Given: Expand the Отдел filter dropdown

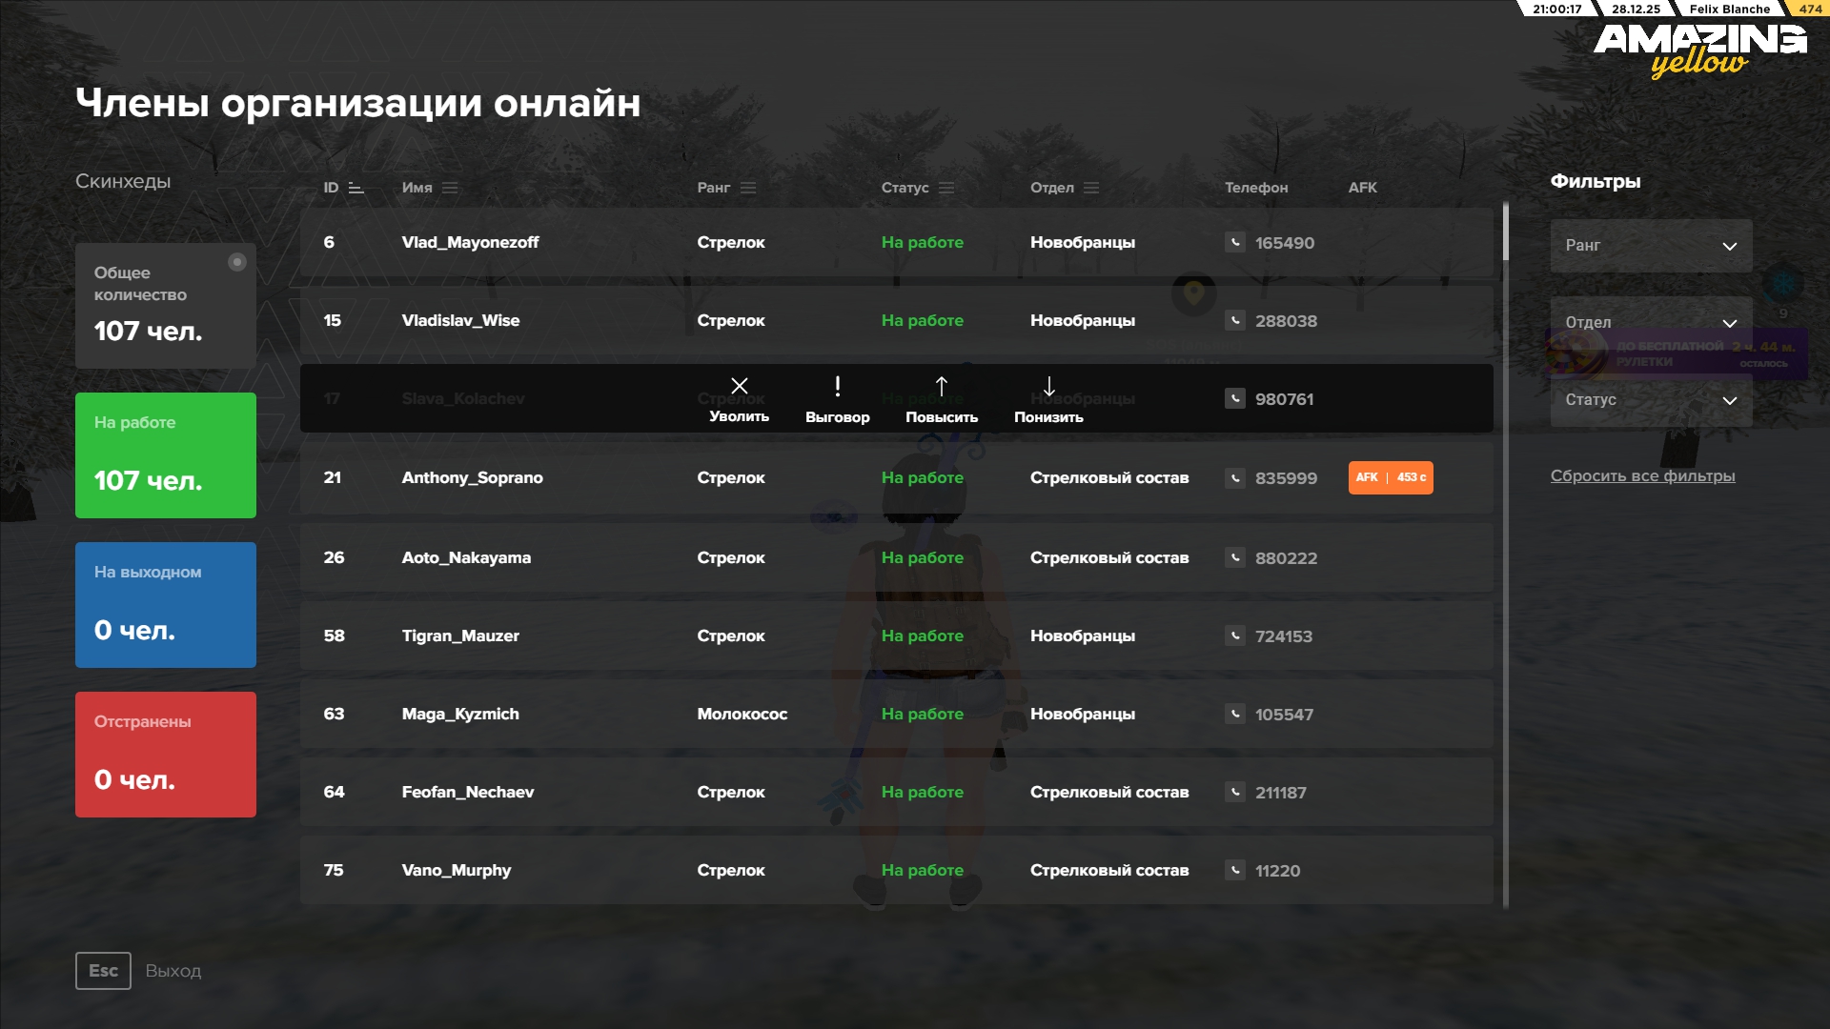Looking at the screenshot, I should point(1650,323).
